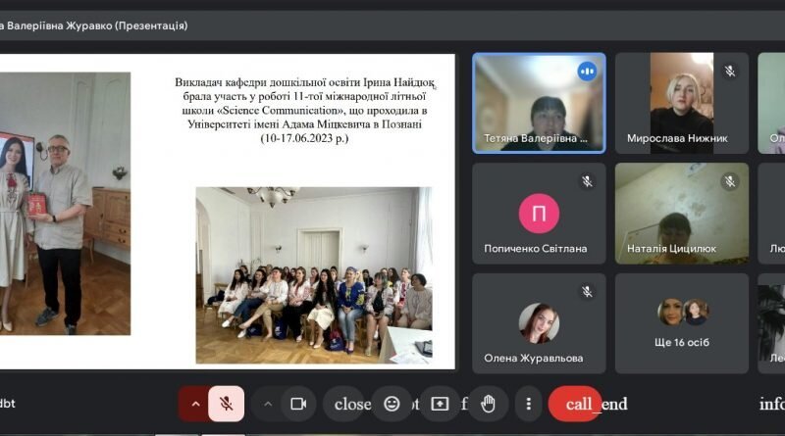Click the present screen icon

440,404
